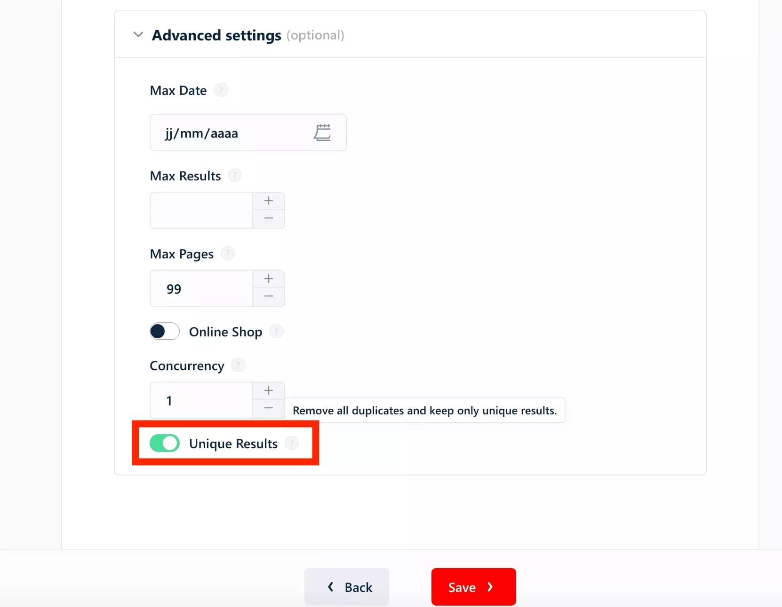Decrease Max Results with minus button
Screen dimensions: 782x607
269,218
